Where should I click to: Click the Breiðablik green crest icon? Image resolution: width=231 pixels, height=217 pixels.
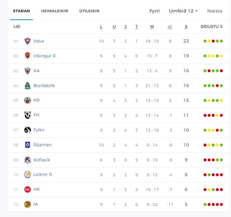[x=27, y=85]
